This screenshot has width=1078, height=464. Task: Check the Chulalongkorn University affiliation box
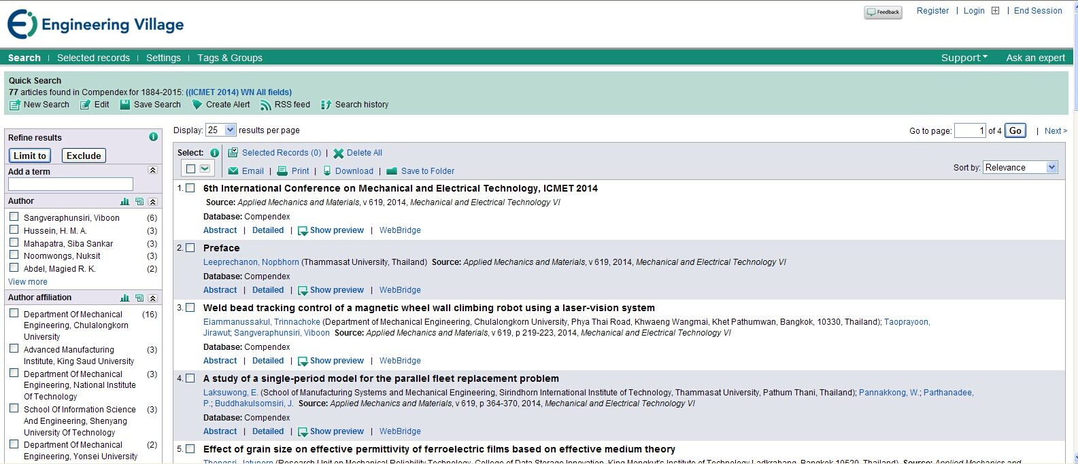pos(14,313)
